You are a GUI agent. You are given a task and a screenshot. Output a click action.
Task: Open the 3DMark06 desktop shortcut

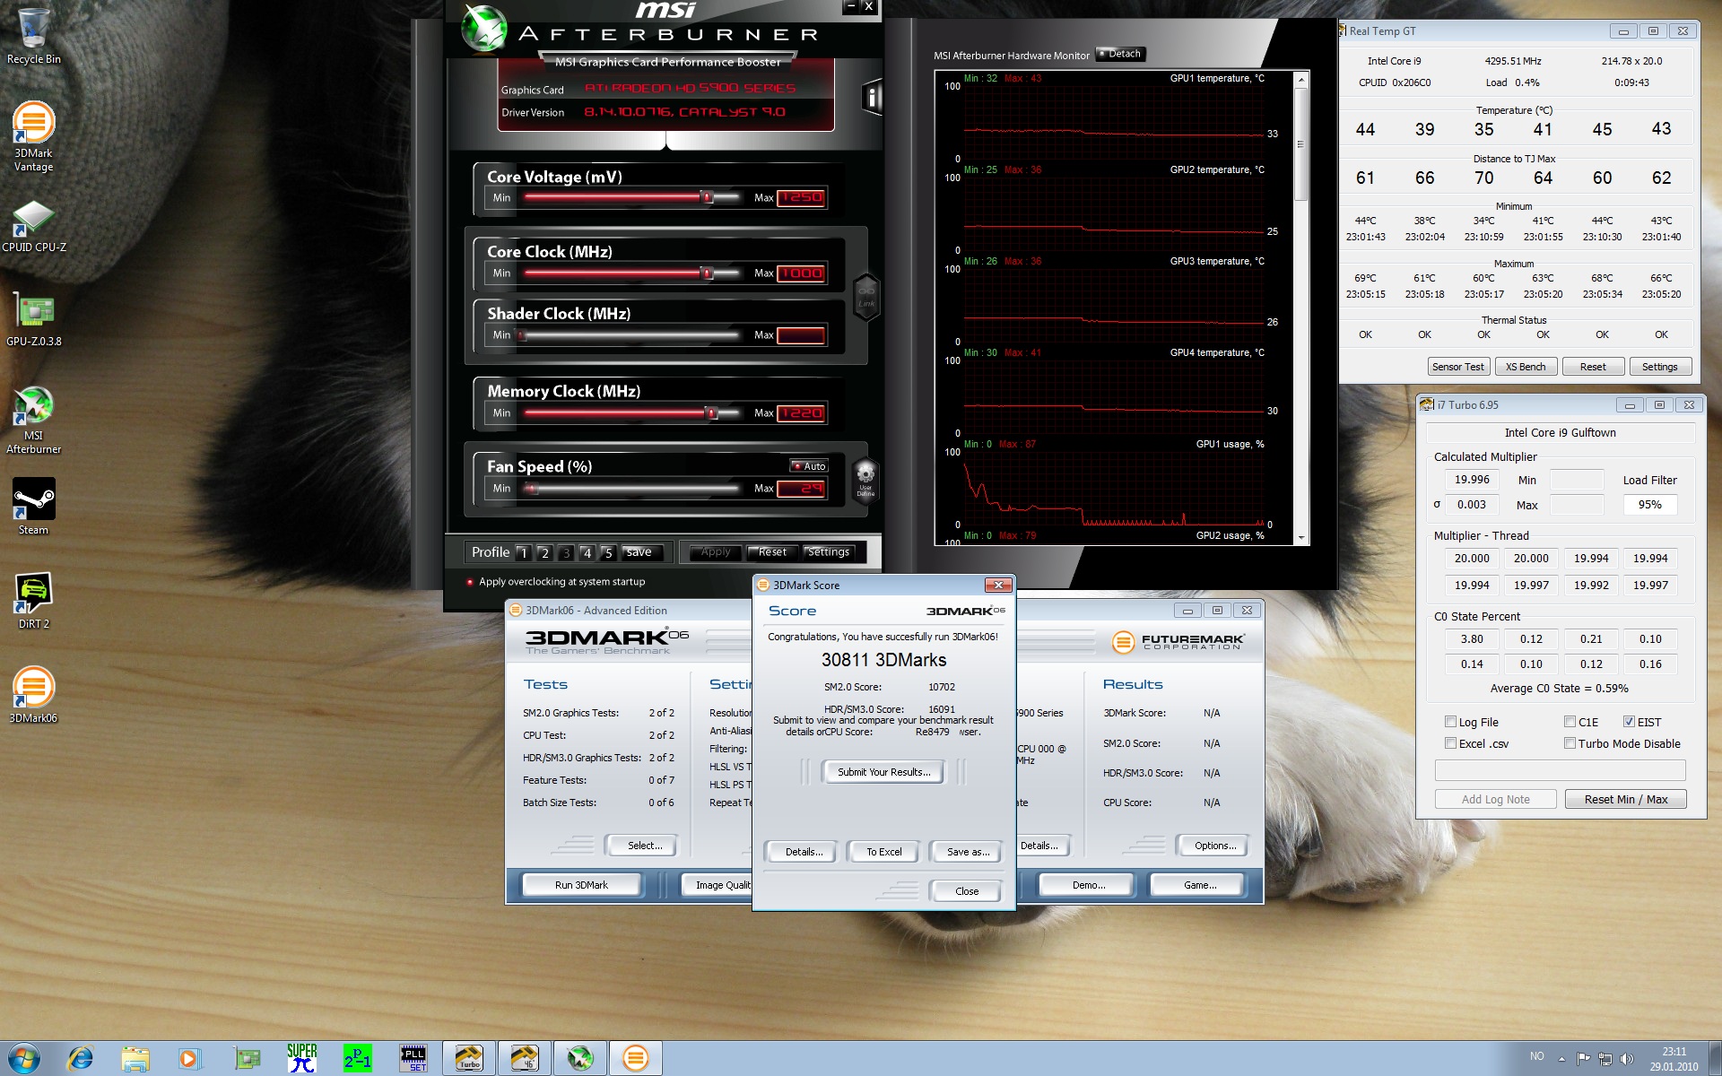coord(33,695)
